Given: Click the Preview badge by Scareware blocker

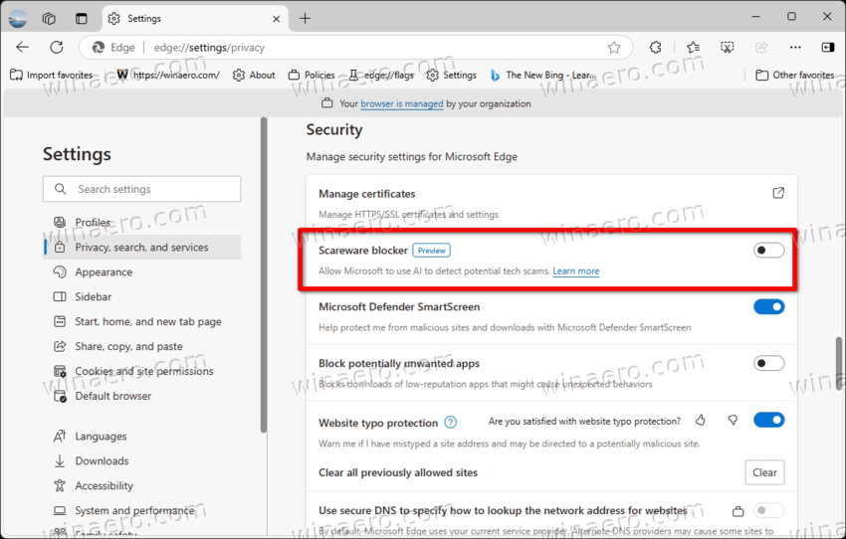Looking at the screenshot, I should pos(432,251).
